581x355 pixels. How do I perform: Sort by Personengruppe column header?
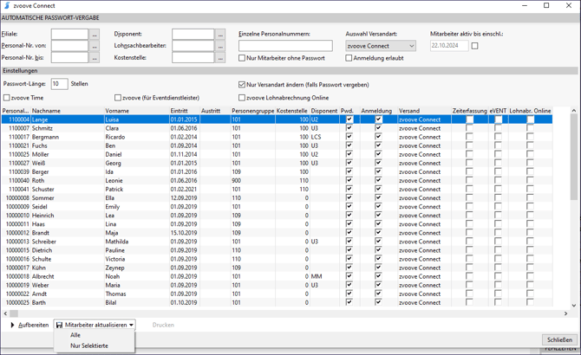click(252, 111)
